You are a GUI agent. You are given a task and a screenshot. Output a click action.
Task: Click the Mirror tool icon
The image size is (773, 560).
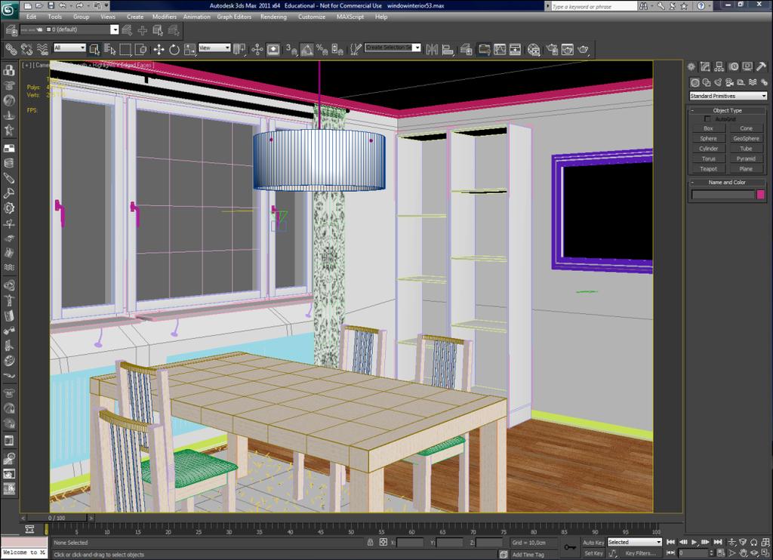coord(432,49)
